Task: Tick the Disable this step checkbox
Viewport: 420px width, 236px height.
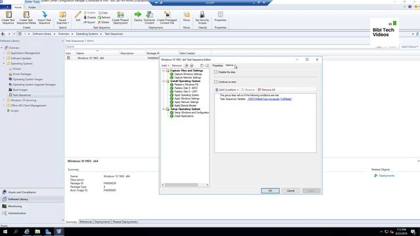Action: 216,72
